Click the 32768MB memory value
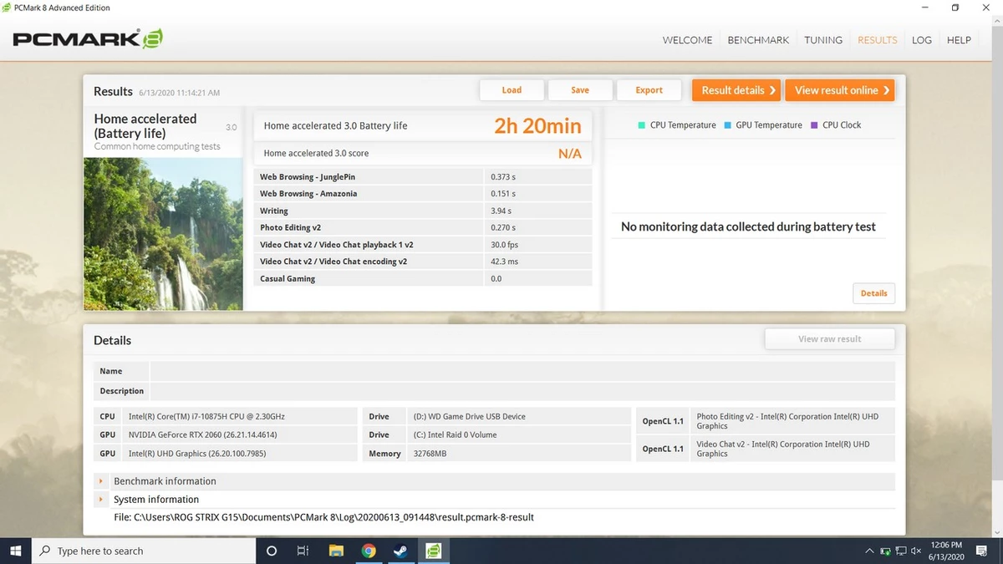The image size is (1003, 564). point(430,454)
